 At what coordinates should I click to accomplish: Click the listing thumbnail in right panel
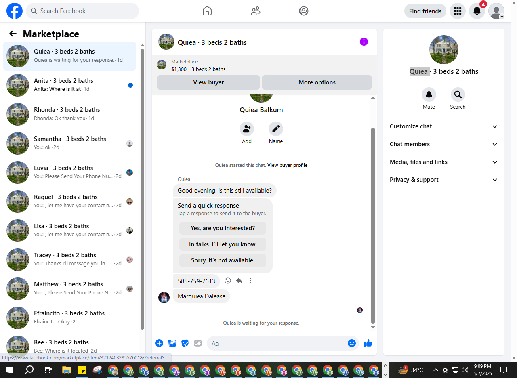coord(444,50)
